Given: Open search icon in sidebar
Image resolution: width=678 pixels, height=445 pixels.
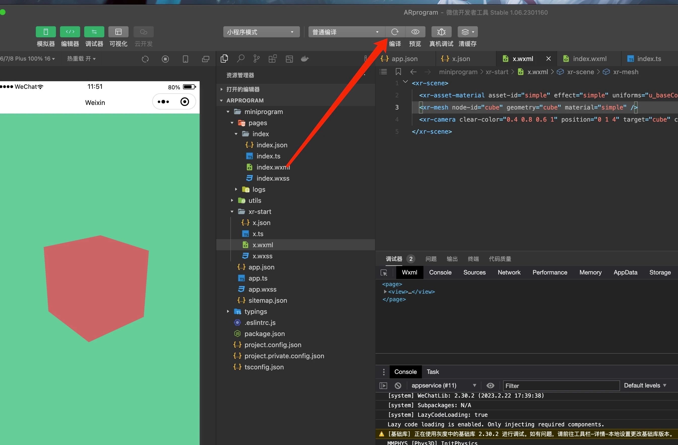Looking at the screenshot, I should tap(241, 59).
